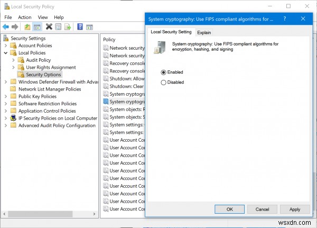
Task: Click the Back arrow toolbar icon
Action: point(5,26)
